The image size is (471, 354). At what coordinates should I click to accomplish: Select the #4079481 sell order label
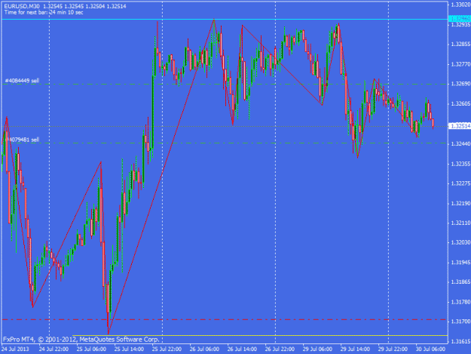22,140
